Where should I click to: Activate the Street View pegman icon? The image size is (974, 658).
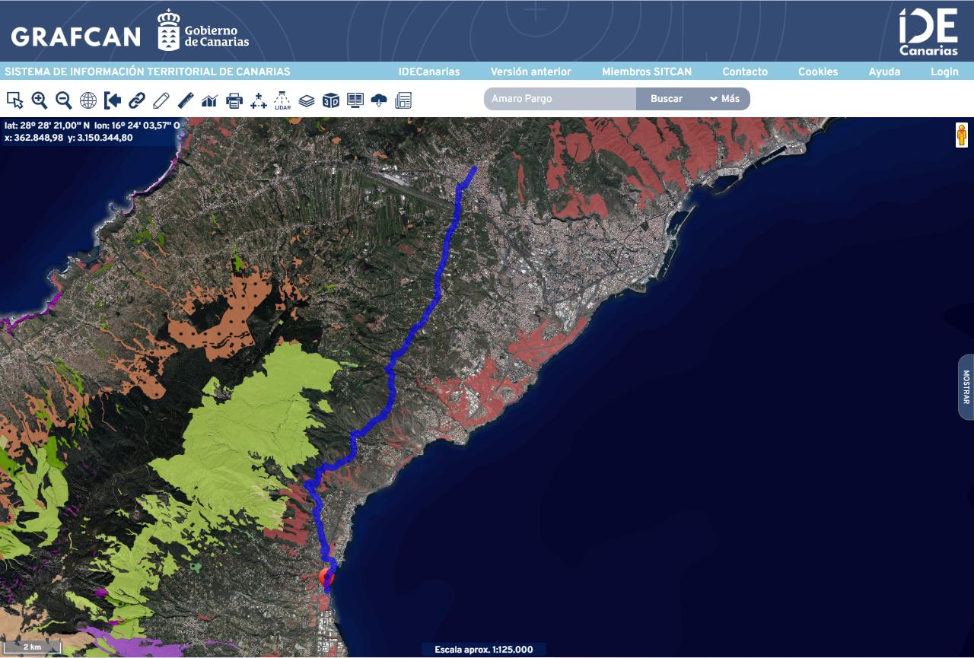[962, 135]
